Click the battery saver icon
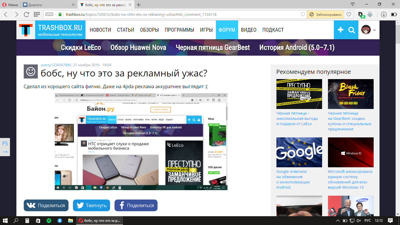Image resolution: width=400 pixels, height=225 pixels. point(394,14)
